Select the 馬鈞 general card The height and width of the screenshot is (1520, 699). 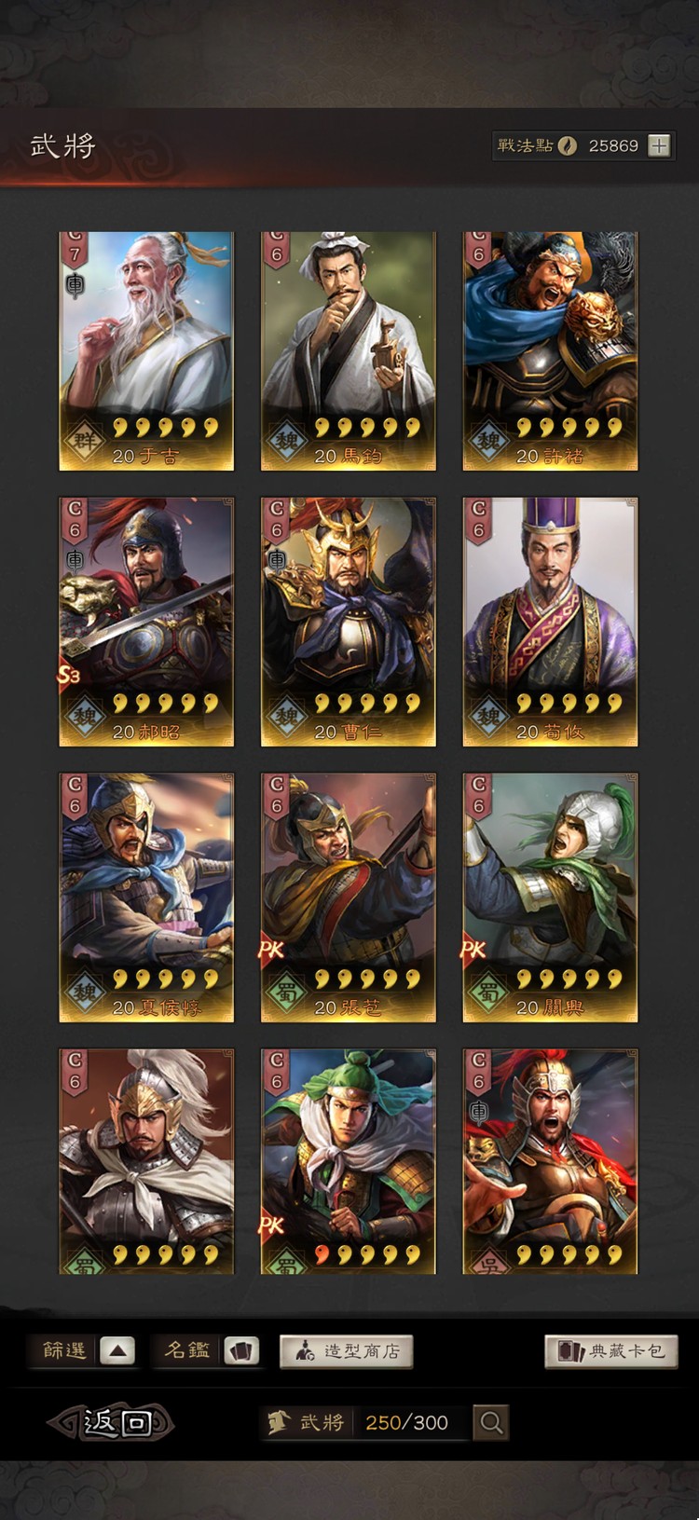coord(348,351)
